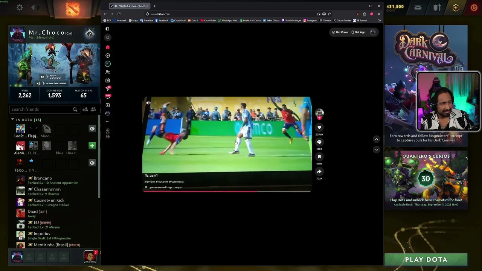This screenshot has height=271, width=482.
Task: Open the video's three-dot options menu
Action: 306,102
